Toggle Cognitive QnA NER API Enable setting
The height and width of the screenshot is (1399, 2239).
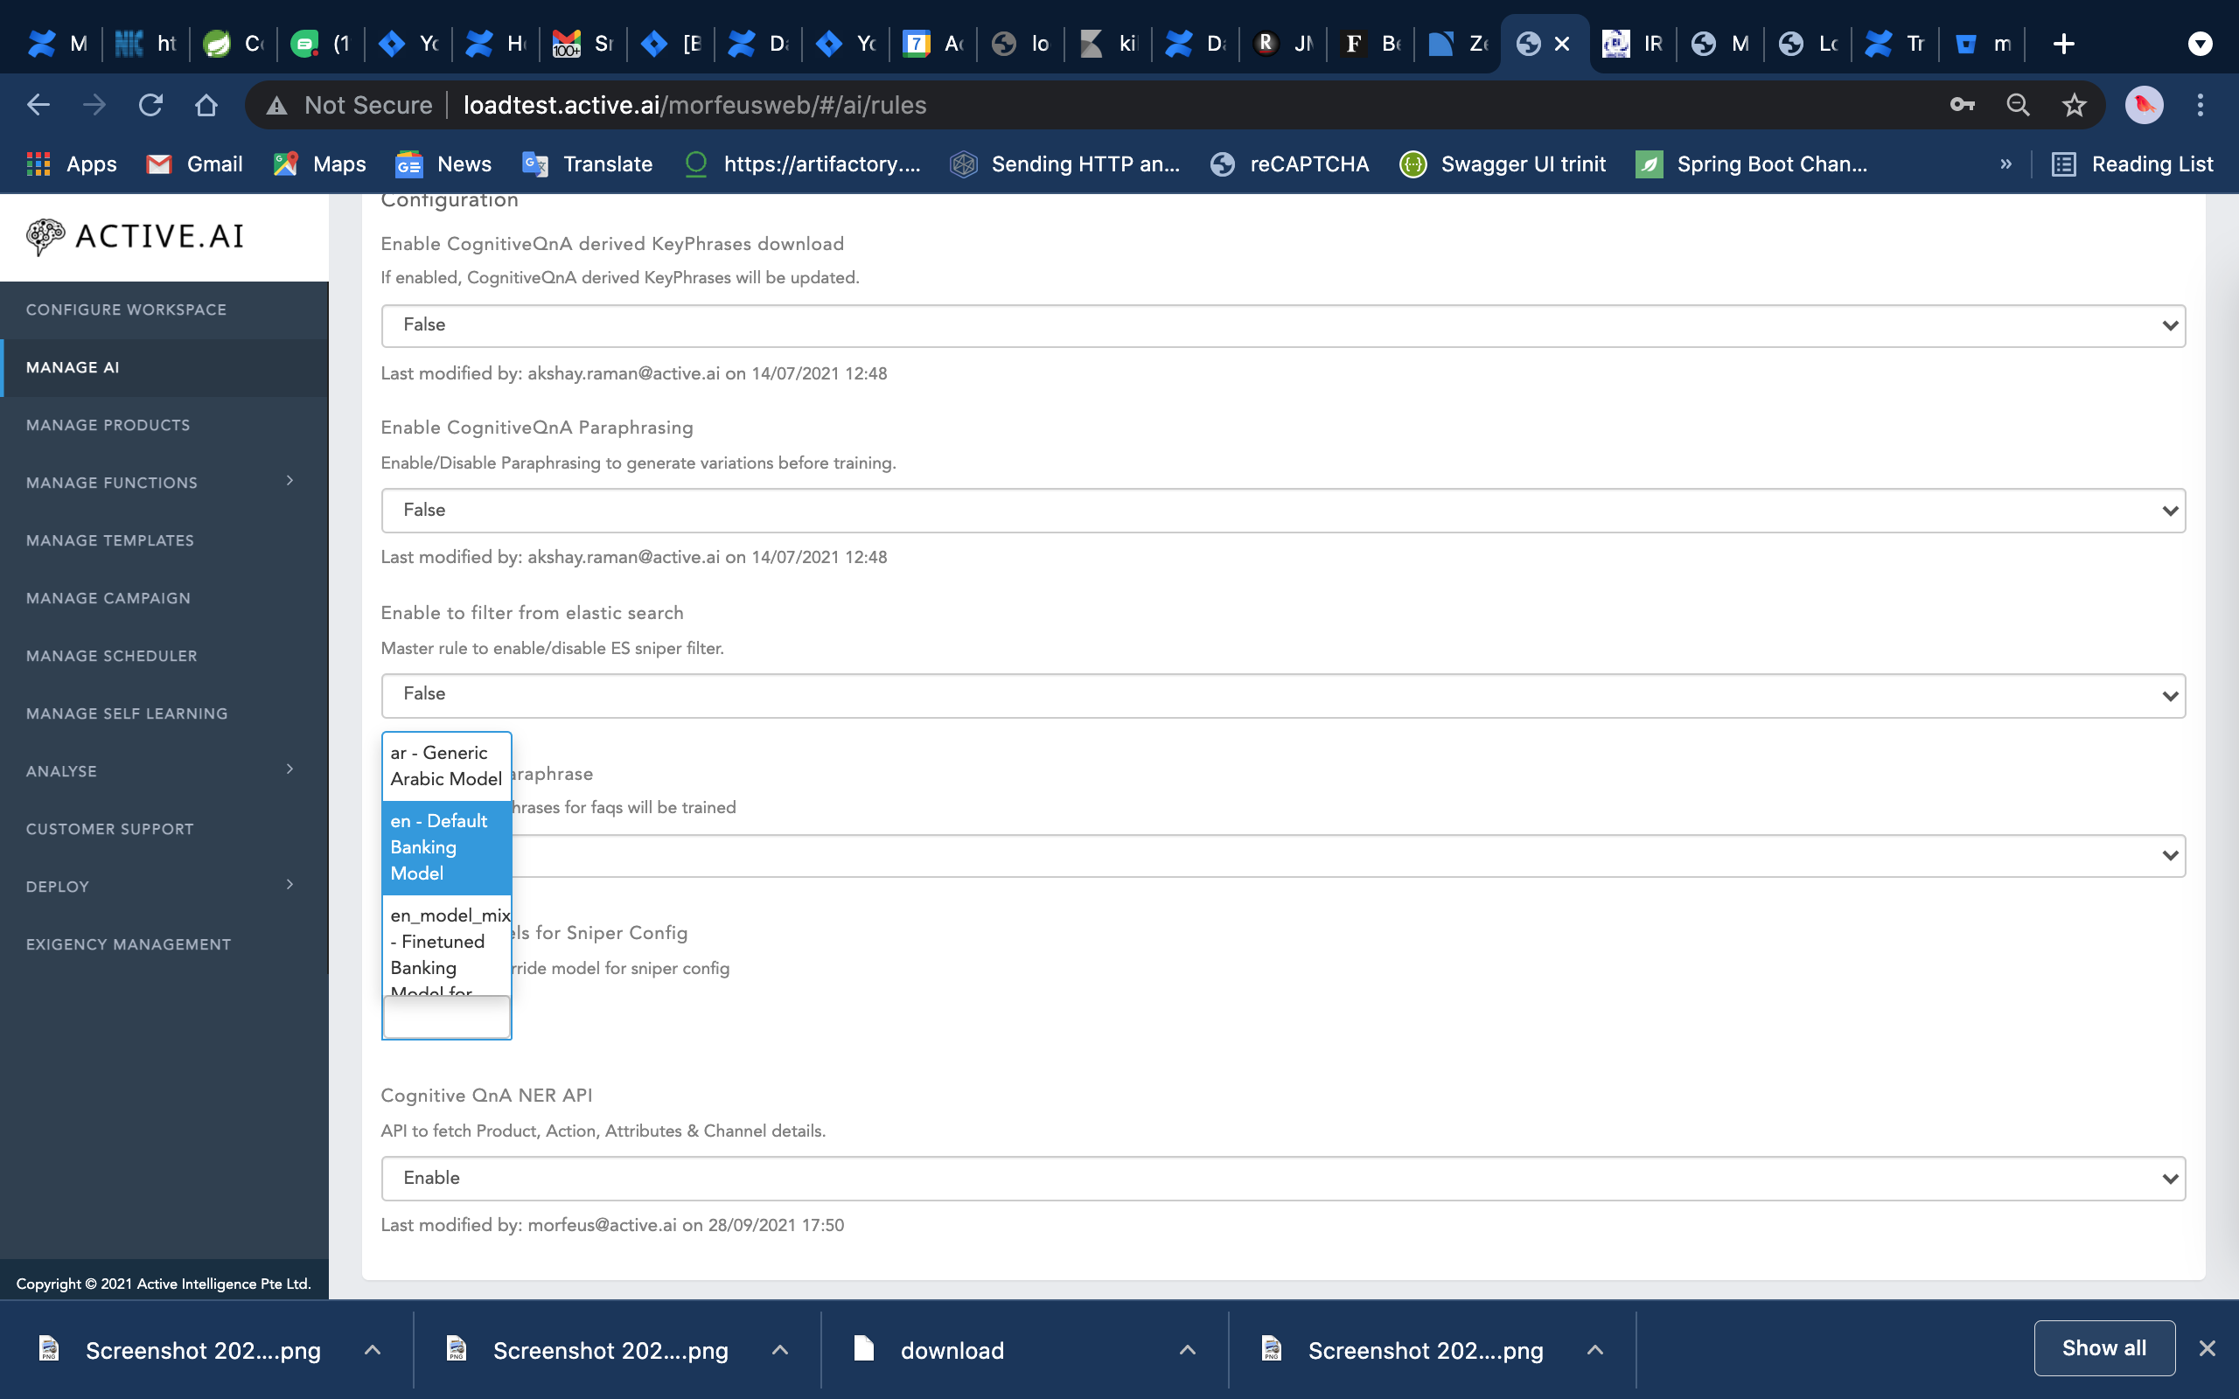point(1283,1177)
